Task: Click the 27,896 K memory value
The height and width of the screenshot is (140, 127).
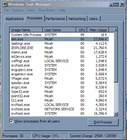Action: [100, 39]
